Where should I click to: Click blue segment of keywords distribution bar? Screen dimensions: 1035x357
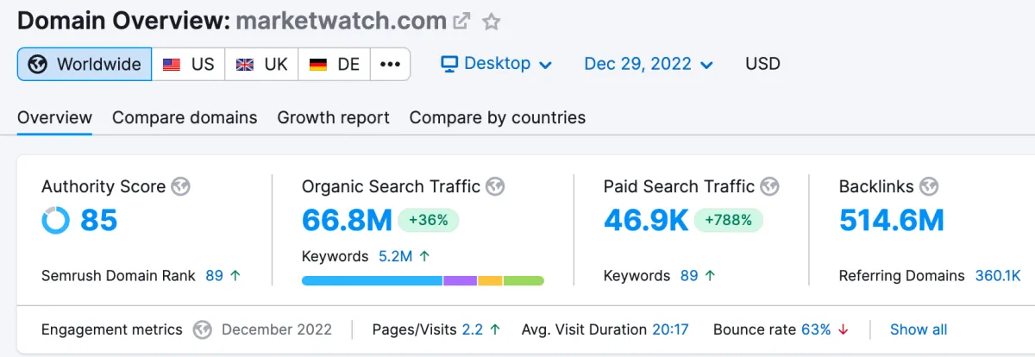click(372, 280)
